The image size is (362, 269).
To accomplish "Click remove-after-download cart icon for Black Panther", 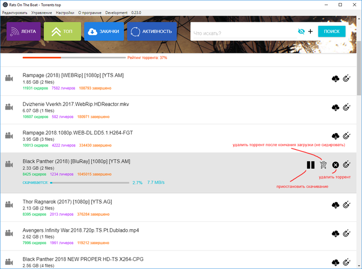I will click(x=323, y=165).
